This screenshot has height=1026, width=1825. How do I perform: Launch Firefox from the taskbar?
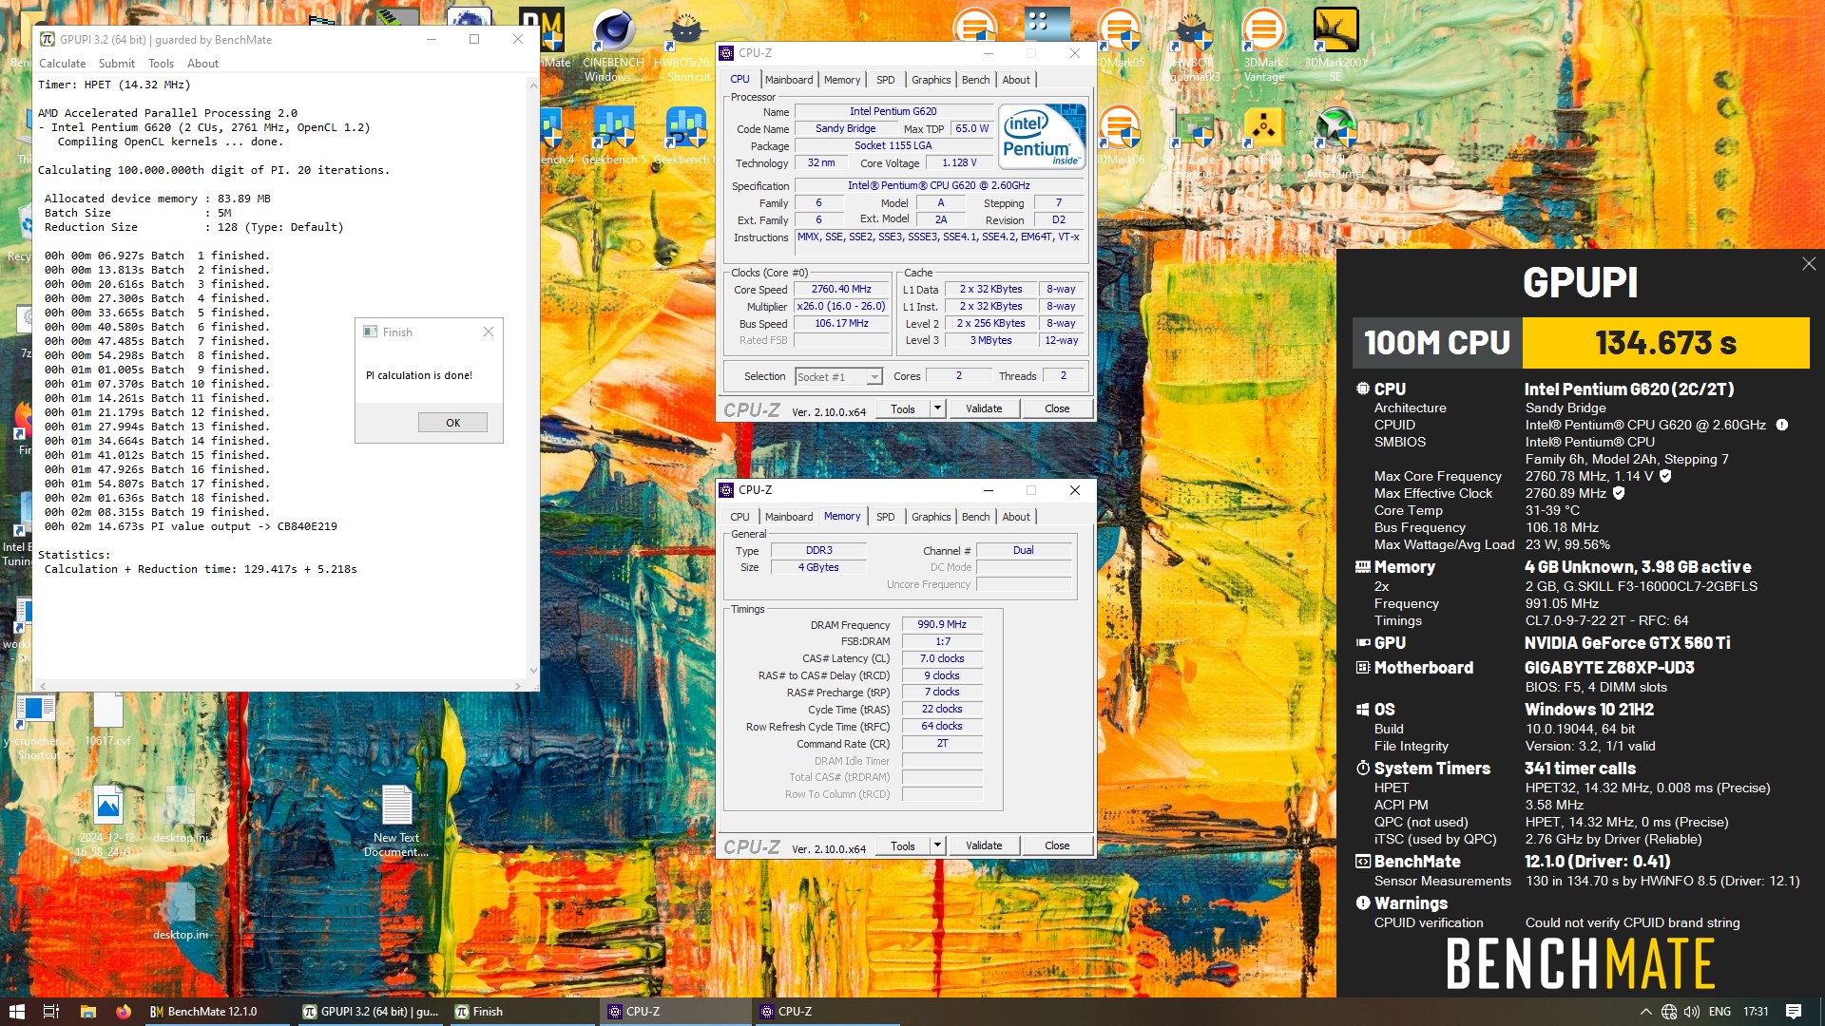[124, 1012]
